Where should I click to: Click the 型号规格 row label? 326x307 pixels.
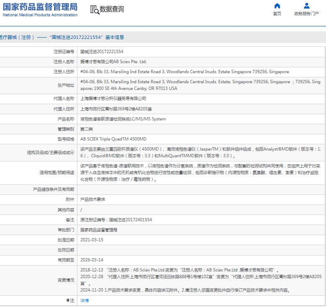point(66,139)
